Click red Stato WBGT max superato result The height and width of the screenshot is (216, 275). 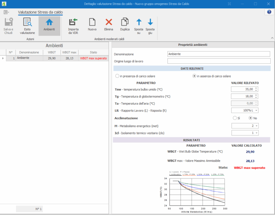click(x=249, y=168)
